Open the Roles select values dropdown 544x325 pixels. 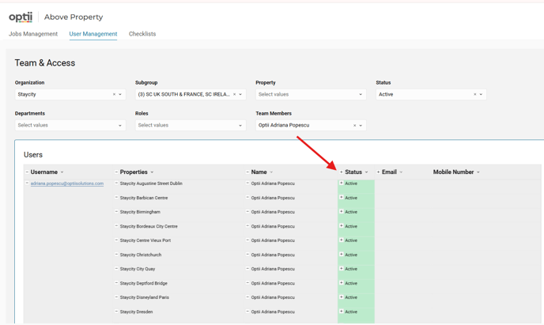pyautogui.click(x=191, y=125)
